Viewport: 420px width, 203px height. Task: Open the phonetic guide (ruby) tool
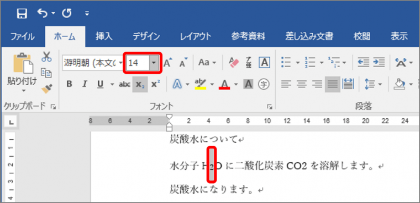click(249, 63)
